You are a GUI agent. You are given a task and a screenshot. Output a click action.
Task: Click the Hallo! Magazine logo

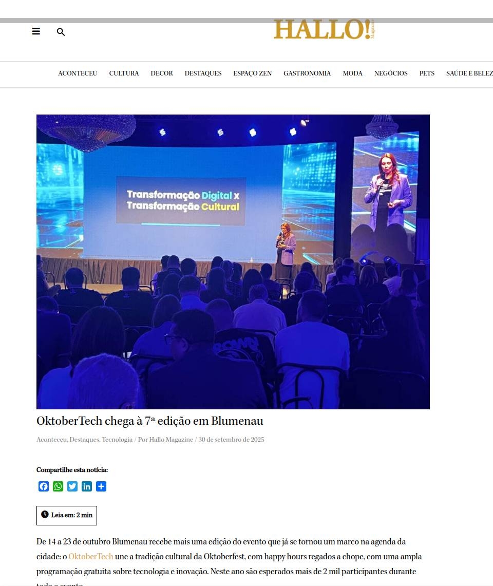pos(324,30)
